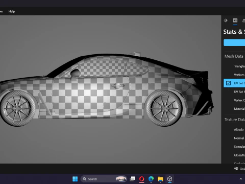Viewport: 245px width, 184px height.
Task: Select the Albedo texture row
Action: pos(234,130)
